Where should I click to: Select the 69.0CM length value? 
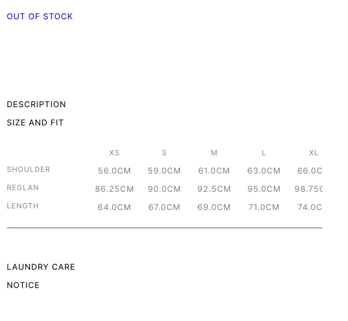214,207
